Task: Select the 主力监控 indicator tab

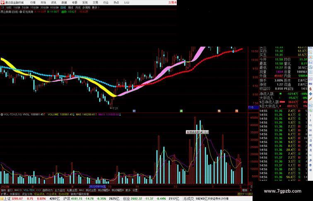Action: click(x=60, y=190)
